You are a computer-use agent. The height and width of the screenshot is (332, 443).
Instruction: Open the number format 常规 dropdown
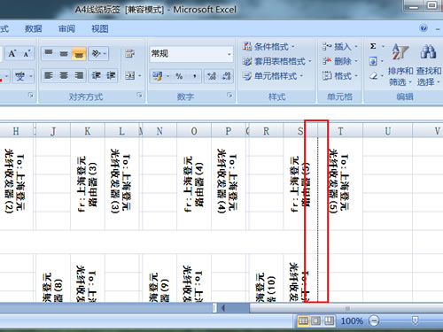[x=229, y=54]
